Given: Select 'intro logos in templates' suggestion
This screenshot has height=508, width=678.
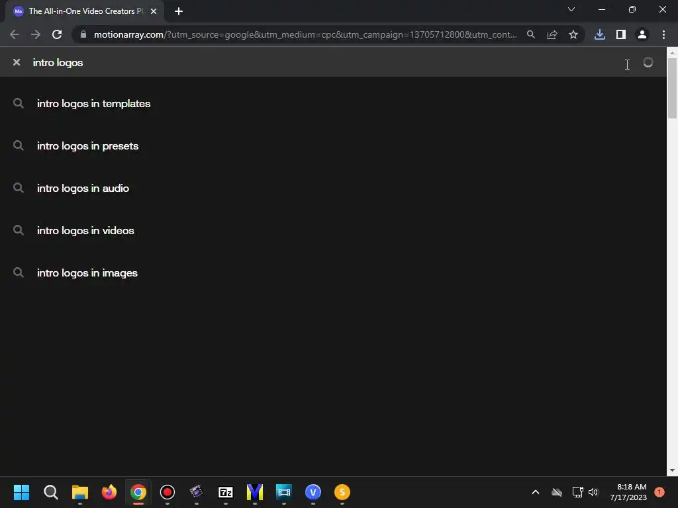Looking at the screenshot, I should pyautogui.click(x=94, y=104).
